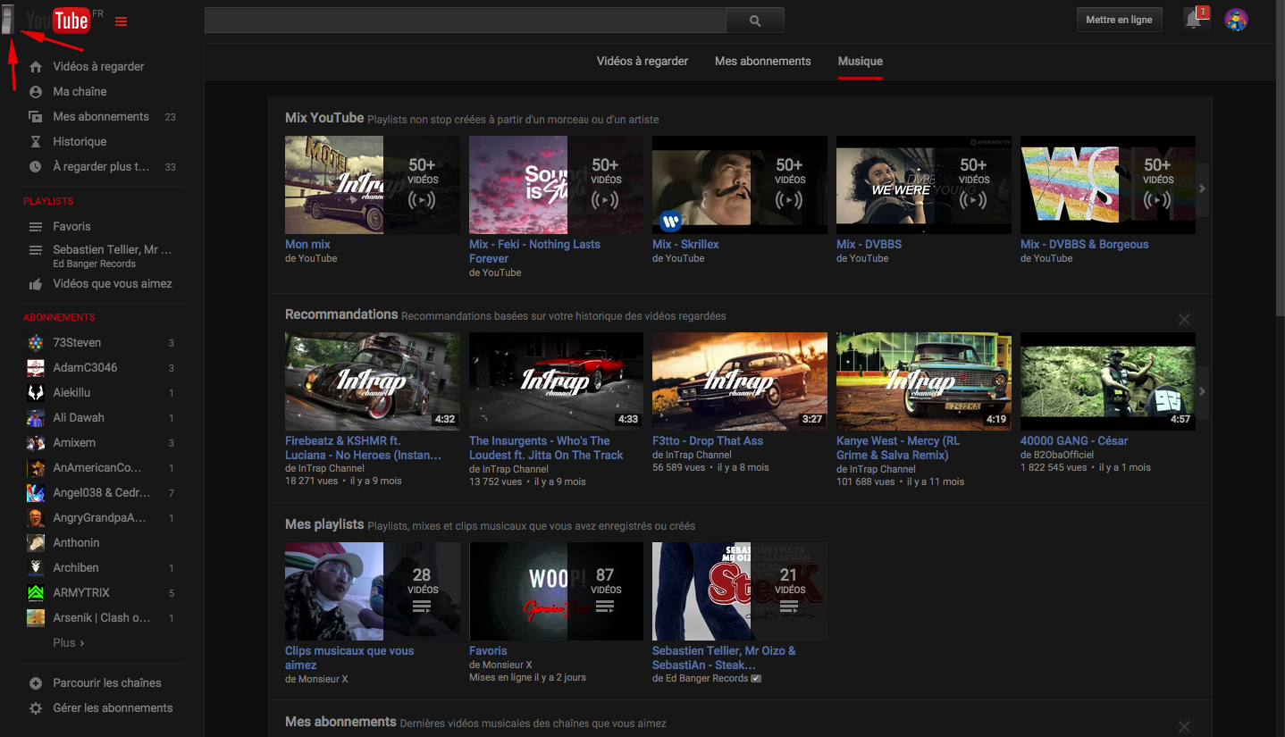1285x737 pixels.
Task: Click the Parcourir les chaînes plus icon
Action: [36, 683]
